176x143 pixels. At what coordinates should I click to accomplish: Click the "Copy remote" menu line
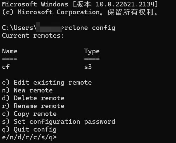click(x=29, y=114)
